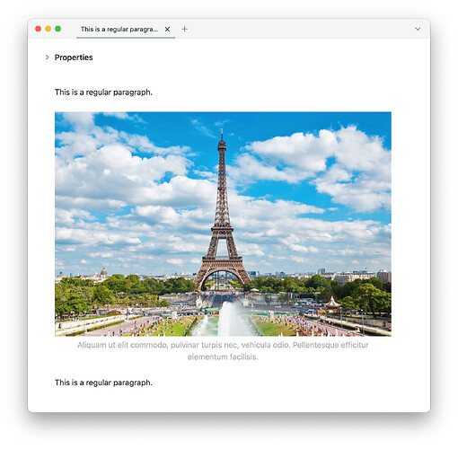Expand the Properties section chevron
This screenshot has height=449, width=458.
pos(47,57)
